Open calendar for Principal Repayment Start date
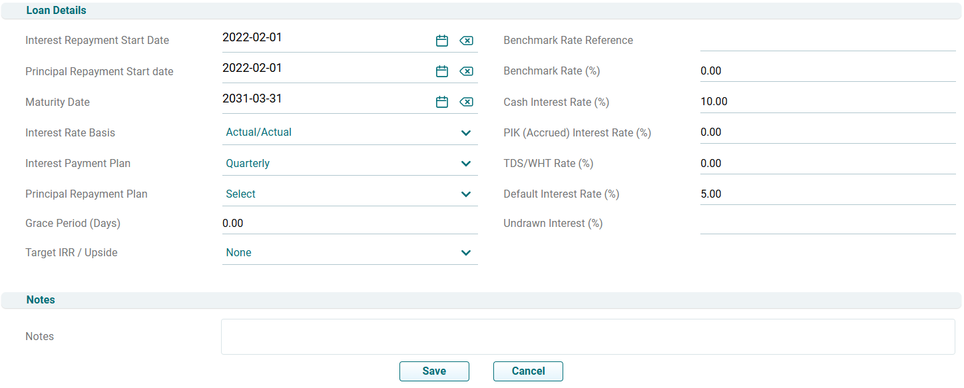Image resolution: width=964 pixels, height=388 pixels. (442, 71)
